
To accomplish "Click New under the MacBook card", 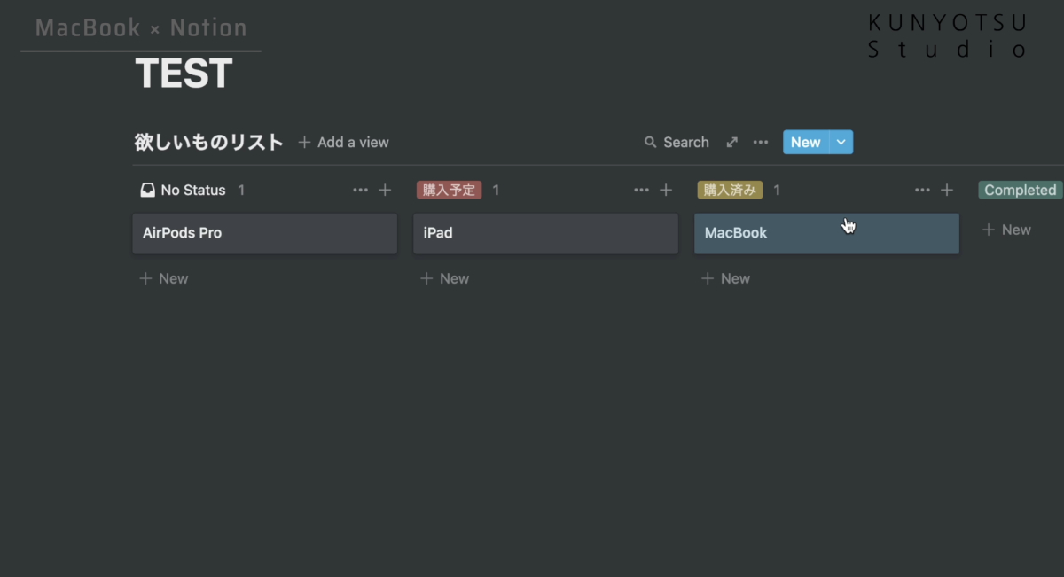I will (726, 278).
